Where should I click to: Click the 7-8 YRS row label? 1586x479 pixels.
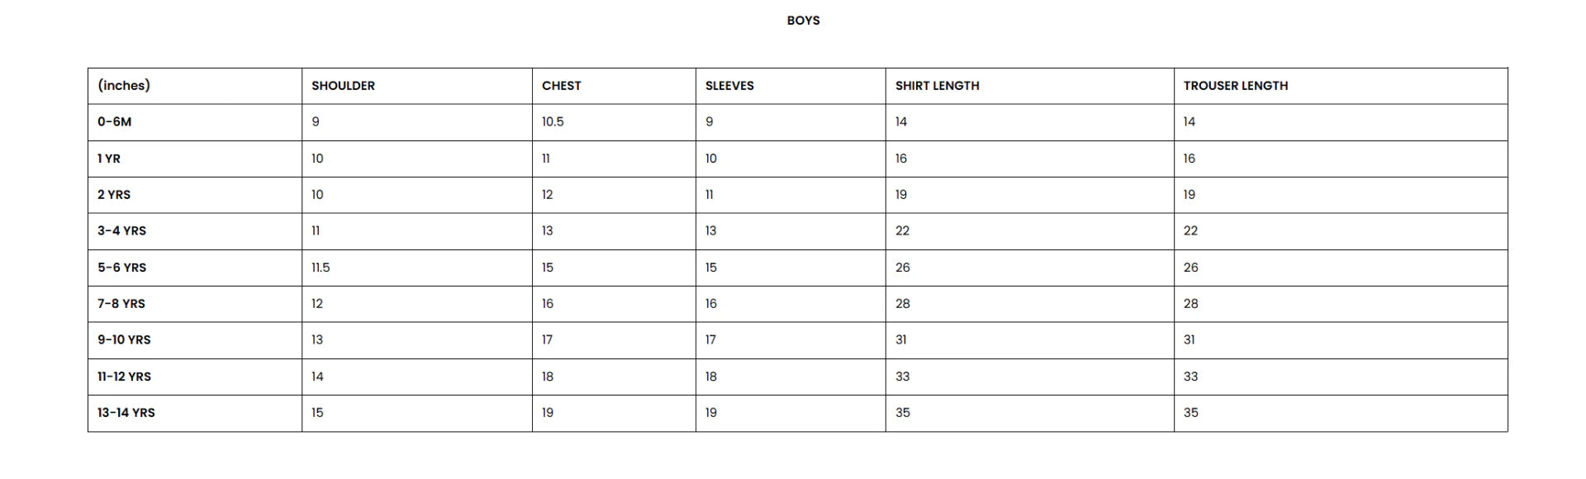coord(121,304)
